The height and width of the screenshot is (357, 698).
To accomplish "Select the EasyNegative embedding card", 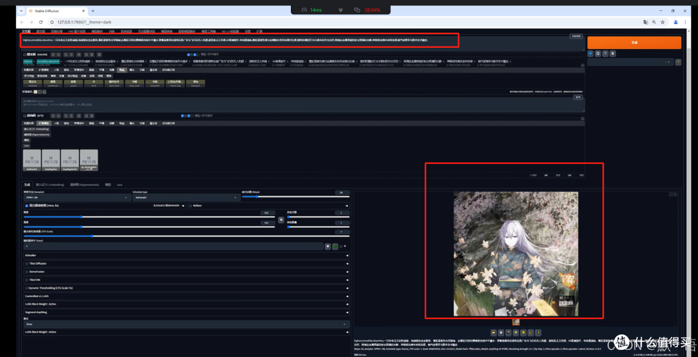I will tap(52, 160).
